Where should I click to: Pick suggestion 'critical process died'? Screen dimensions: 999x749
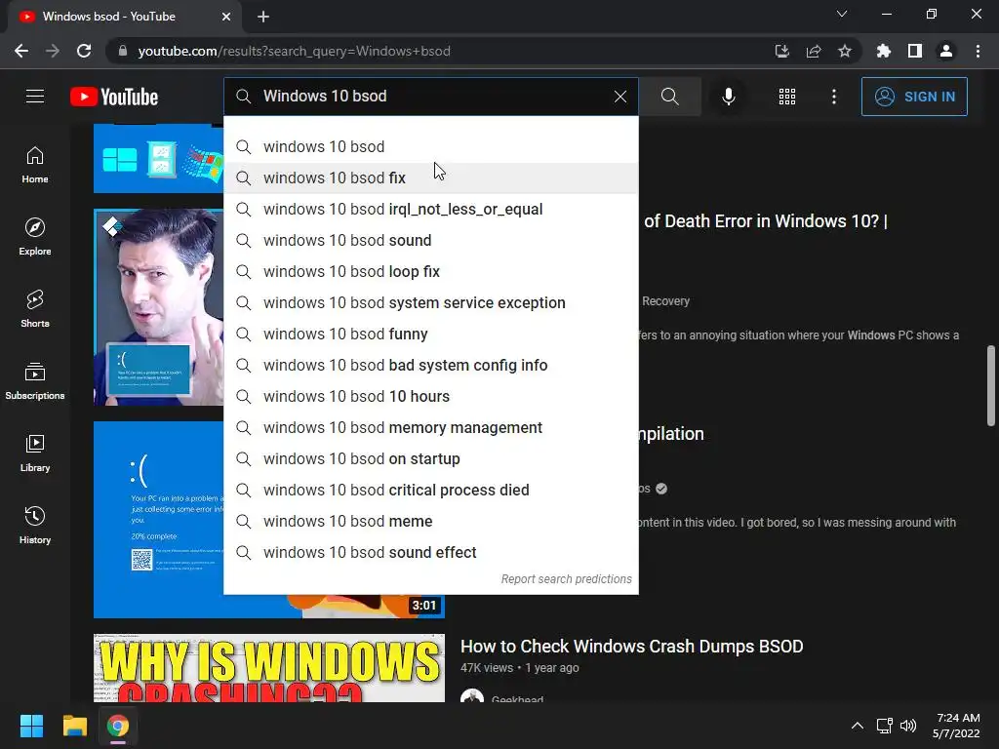tap(430, 490)
